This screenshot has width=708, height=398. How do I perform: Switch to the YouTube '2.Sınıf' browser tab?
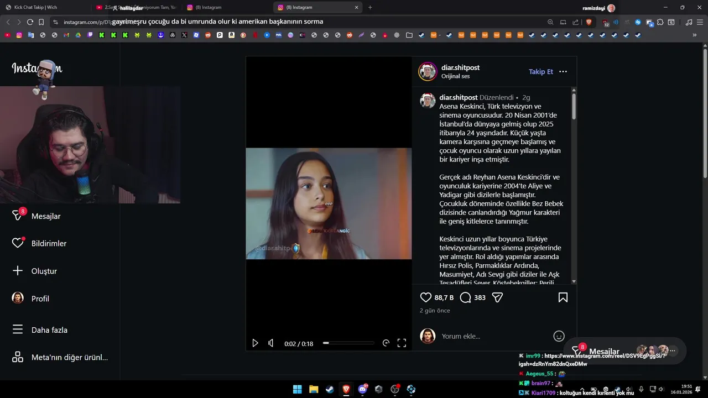coord(136,7)
